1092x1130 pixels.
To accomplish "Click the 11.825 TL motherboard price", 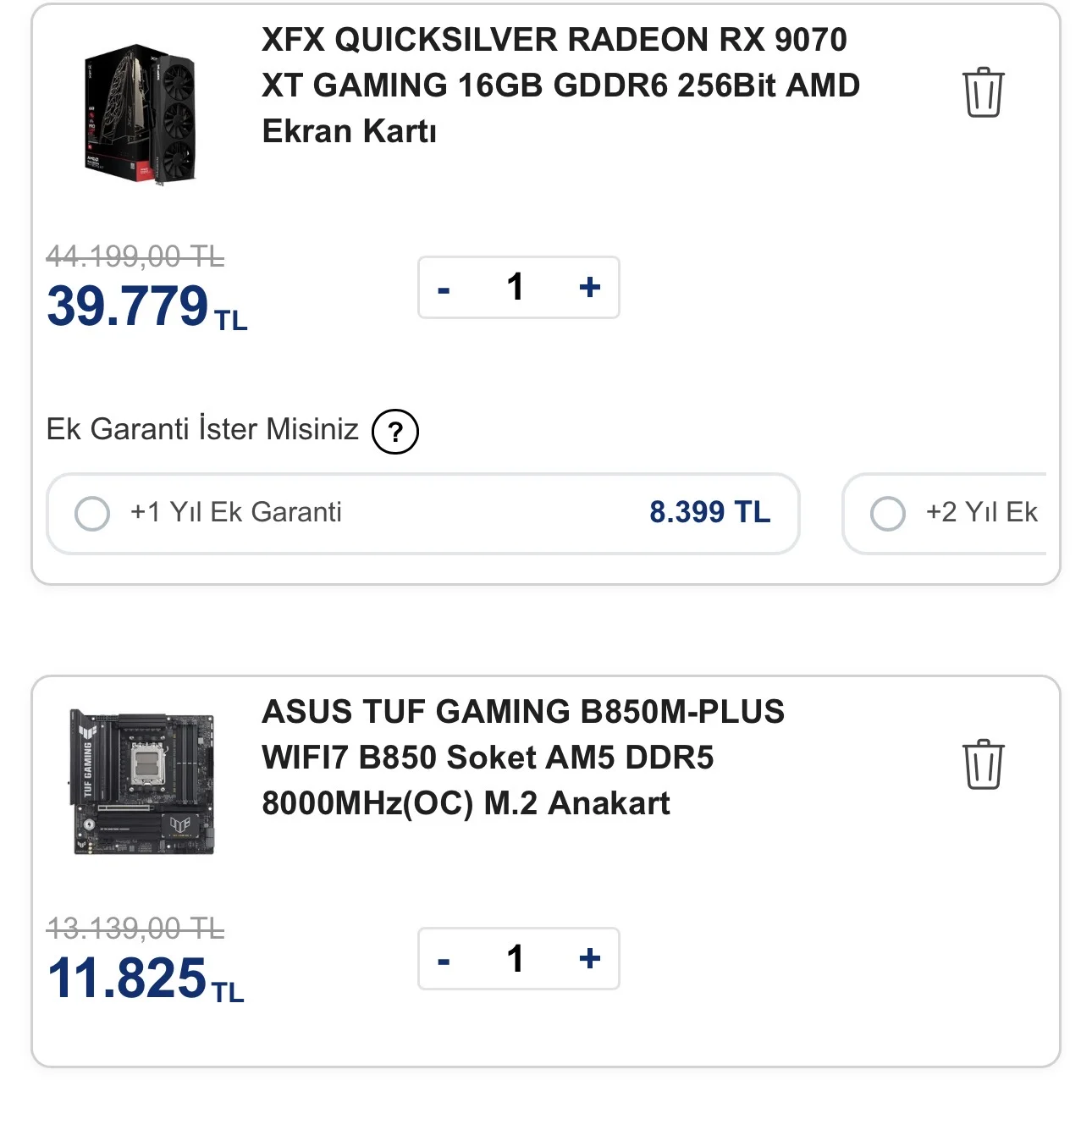I will coord(145,978).
